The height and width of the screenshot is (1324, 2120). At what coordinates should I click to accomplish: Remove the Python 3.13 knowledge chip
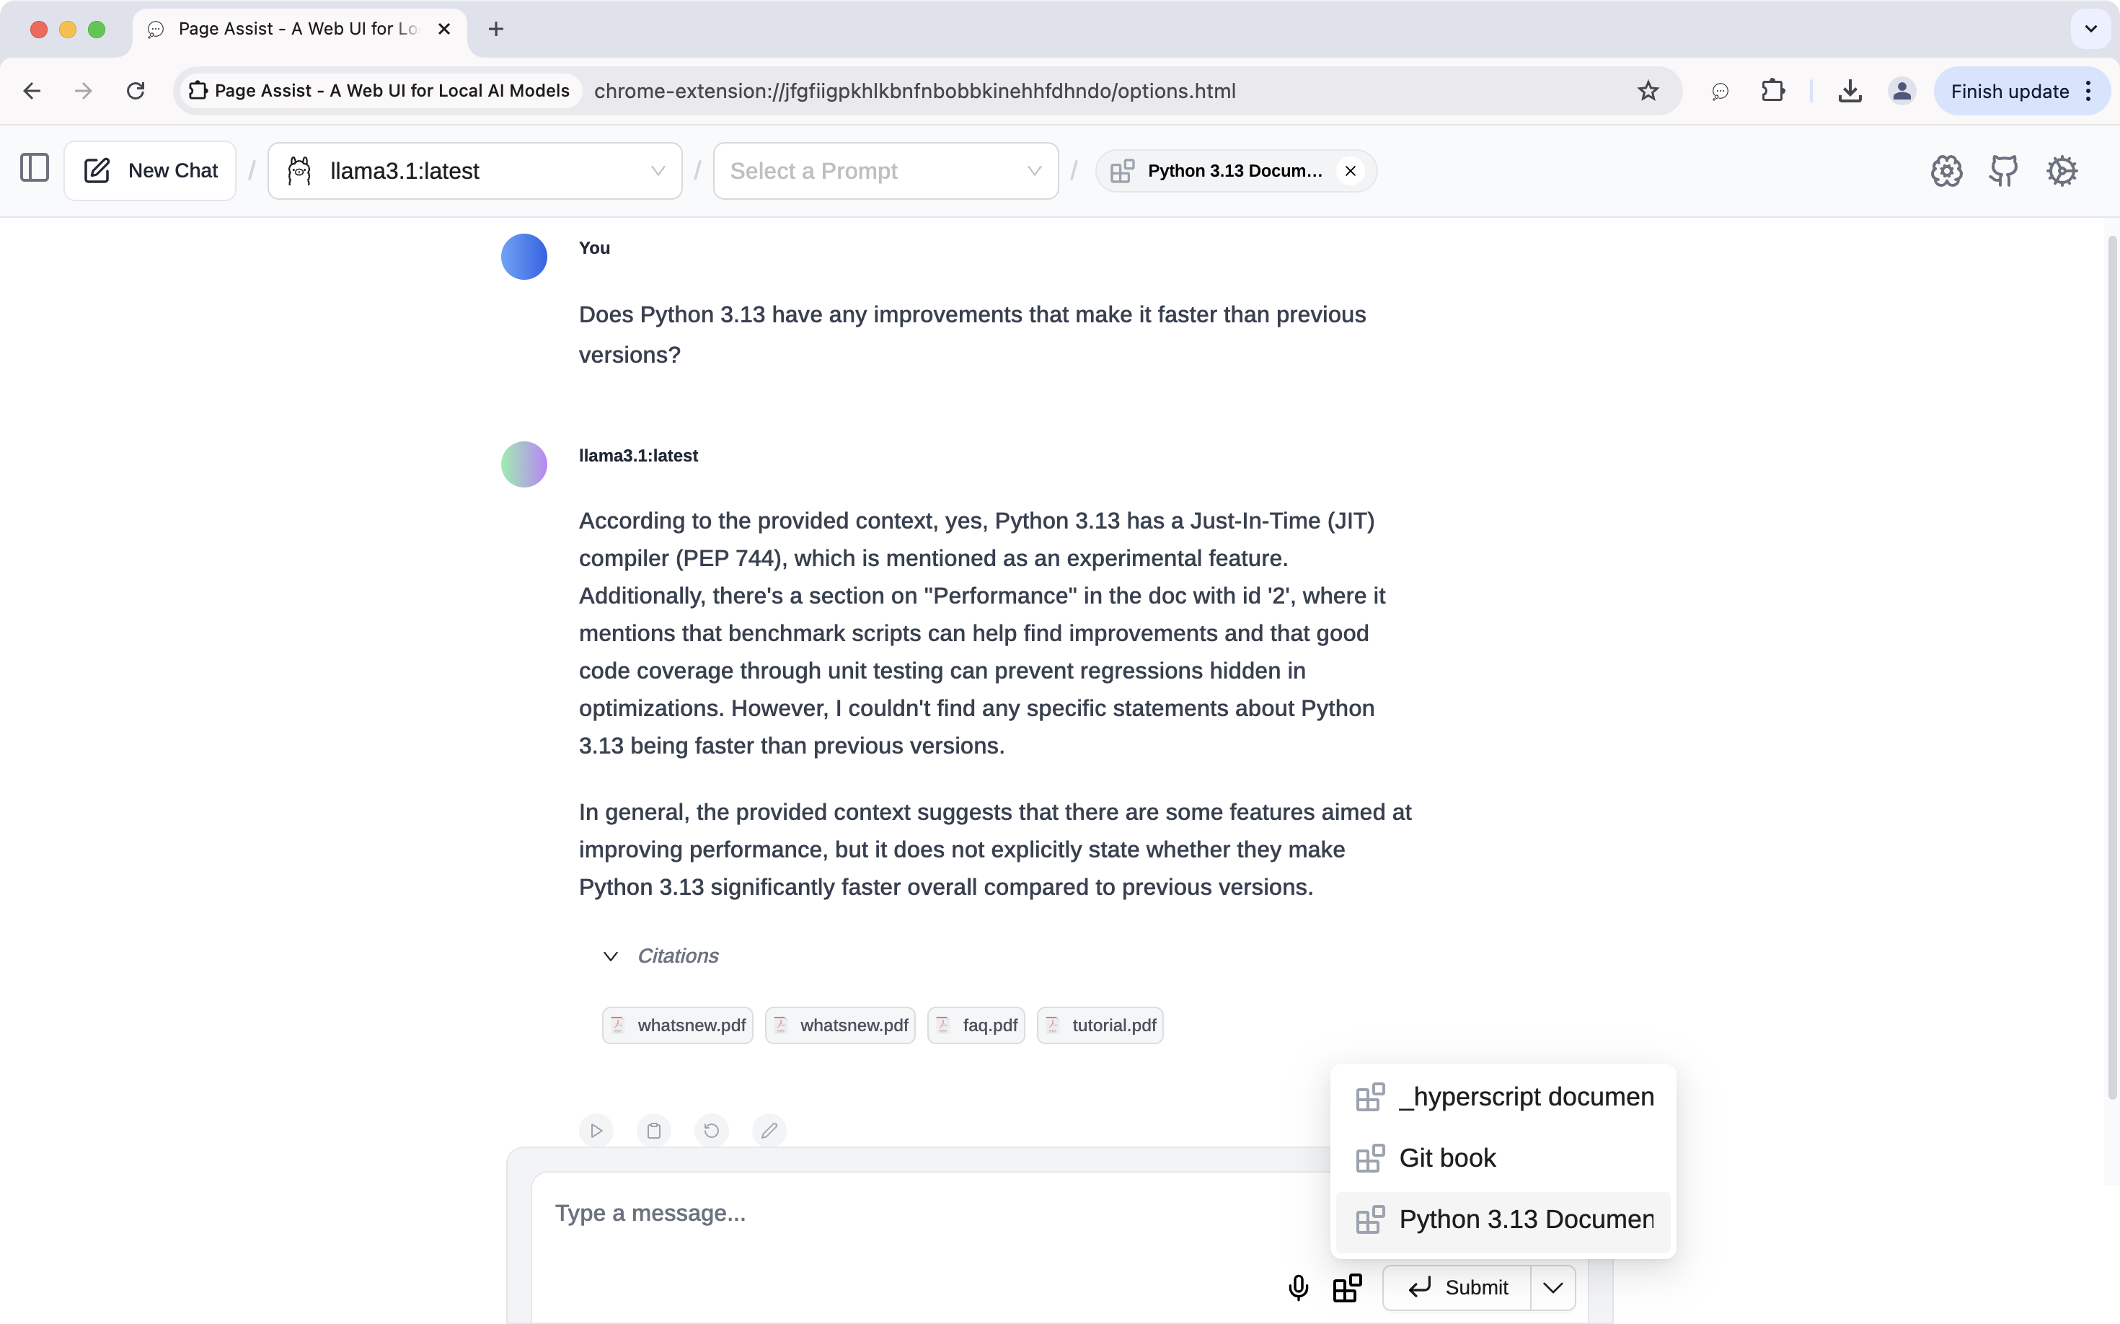[x=1351, y=171]
